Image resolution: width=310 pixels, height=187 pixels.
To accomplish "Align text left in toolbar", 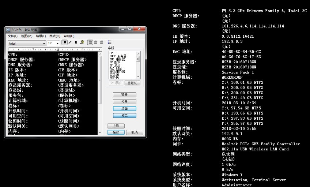I will pyautogui.click(x=90, y=42).
